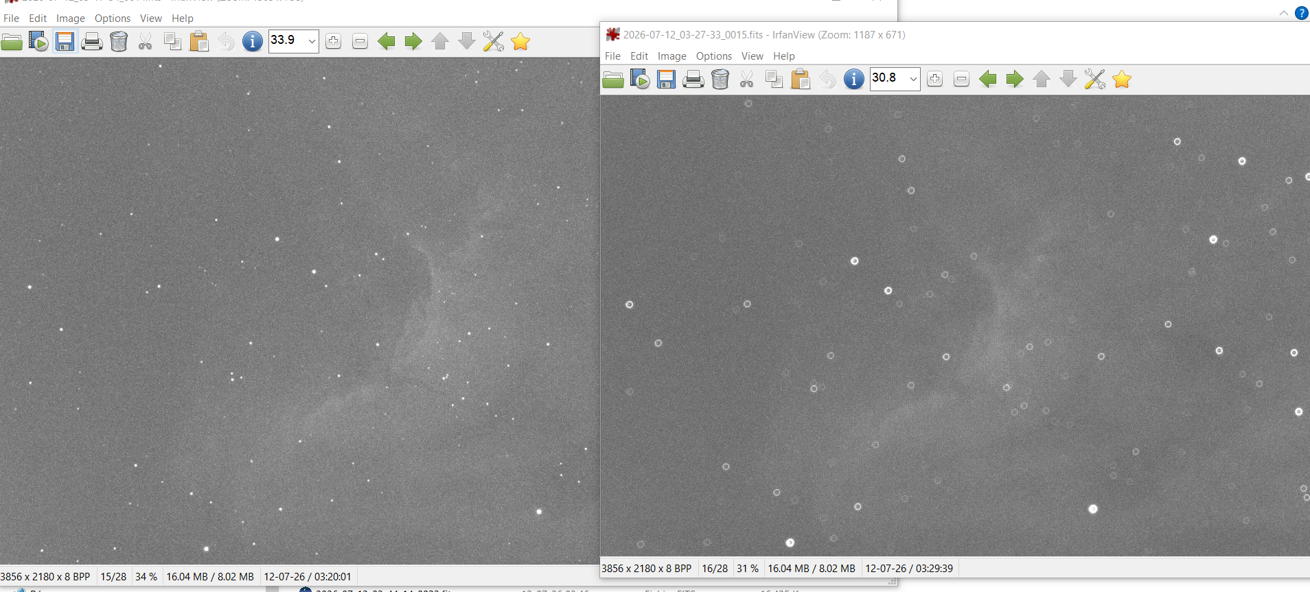Open the Options menu in the background IrfanView window
Screen dimensions: 1310x592
(x=113, y=19)
